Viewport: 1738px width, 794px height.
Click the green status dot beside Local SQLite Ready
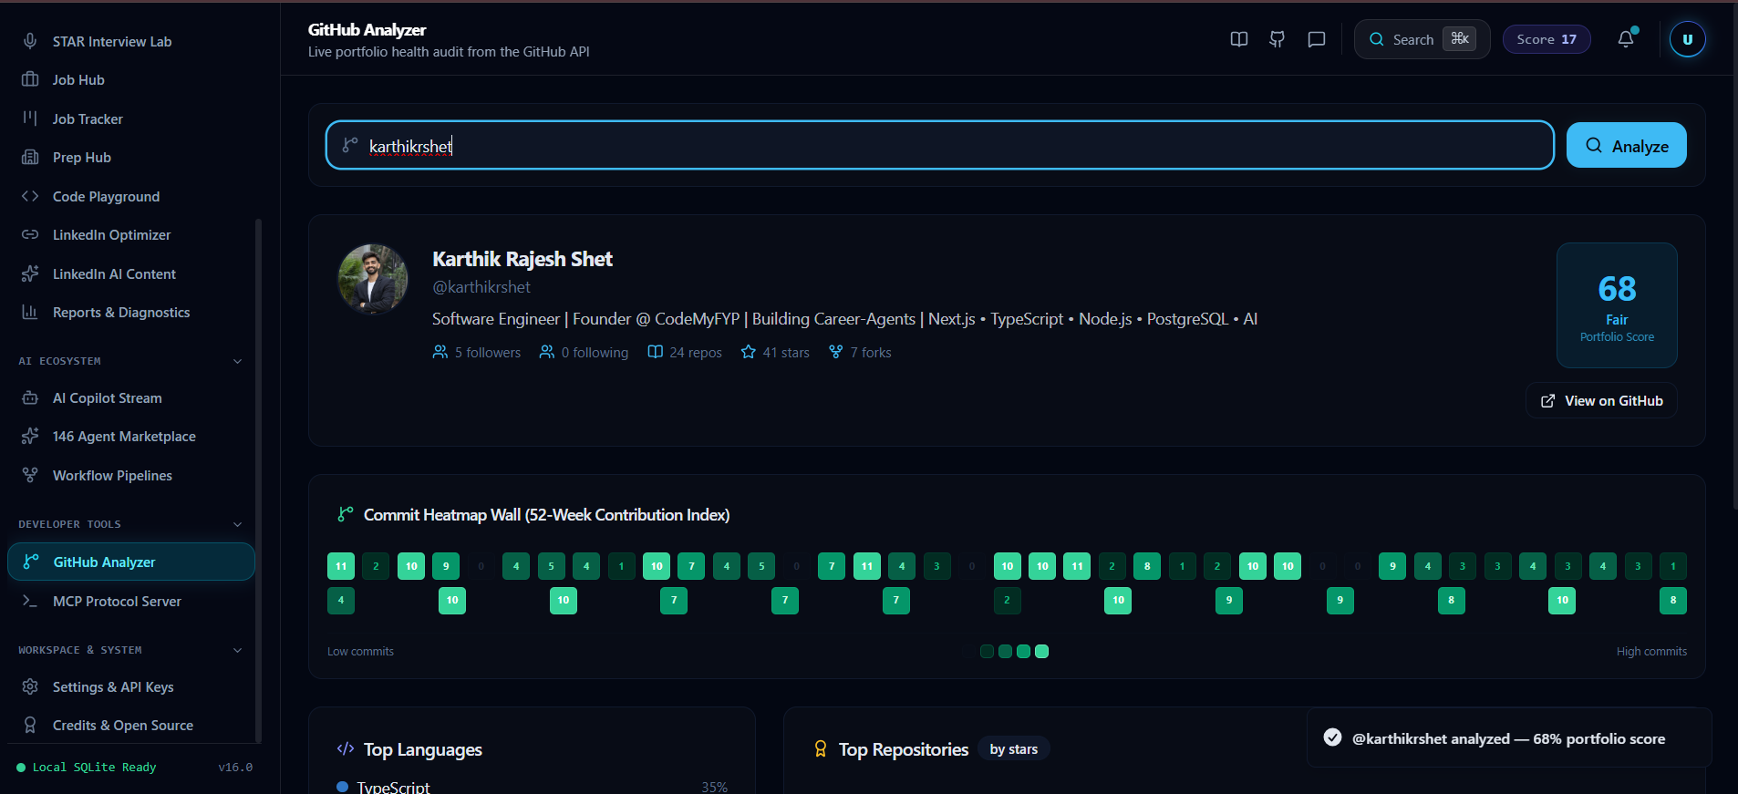21,768
